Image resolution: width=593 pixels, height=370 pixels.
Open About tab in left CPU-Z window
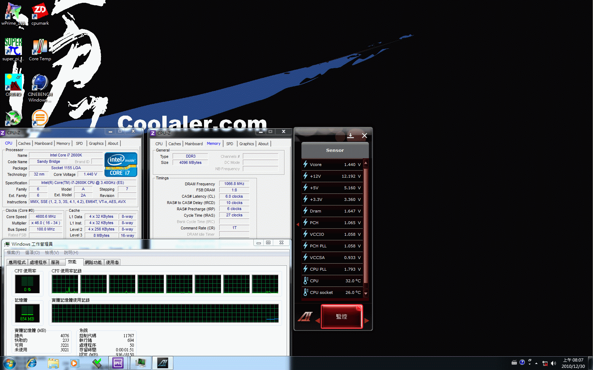pyautogui.click(x=113, y=143)
